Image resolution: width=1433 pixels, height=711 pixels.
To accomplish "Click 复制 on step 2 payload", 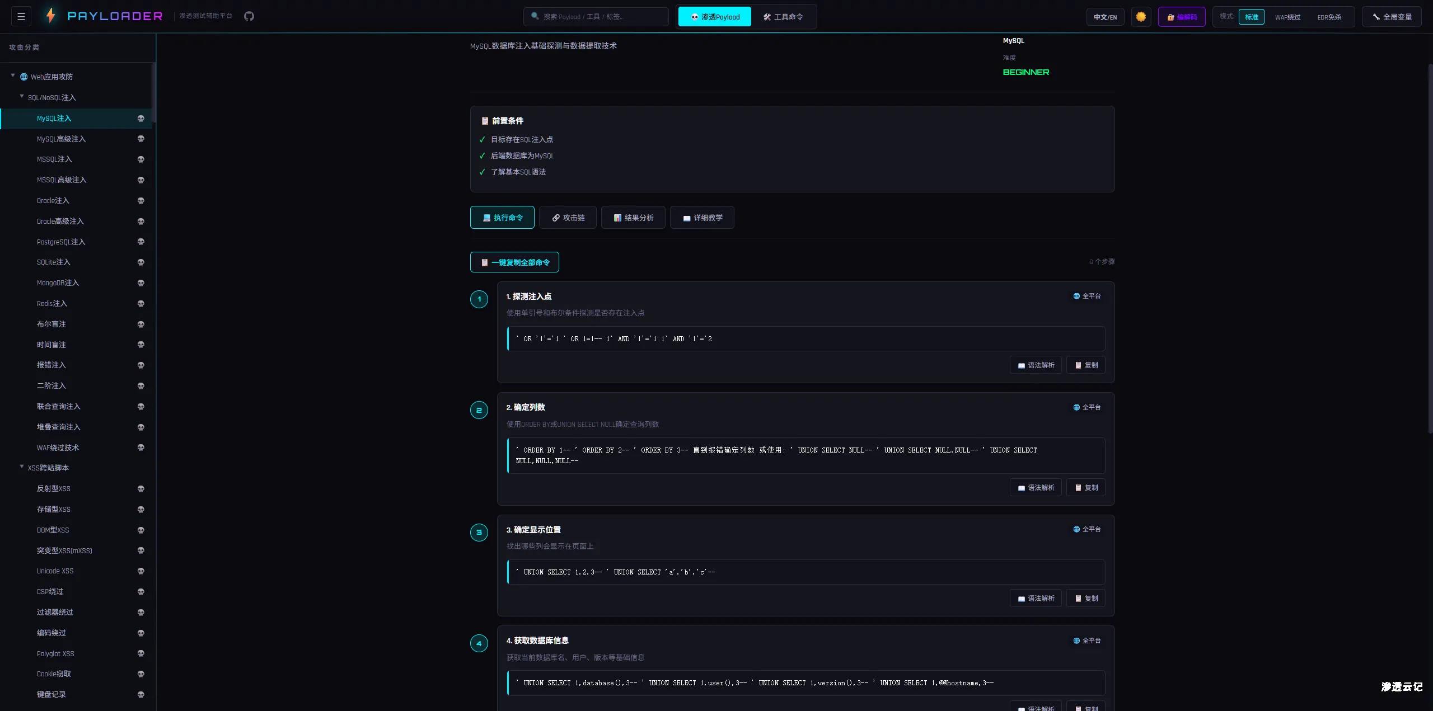I will tap(1085, 487).
